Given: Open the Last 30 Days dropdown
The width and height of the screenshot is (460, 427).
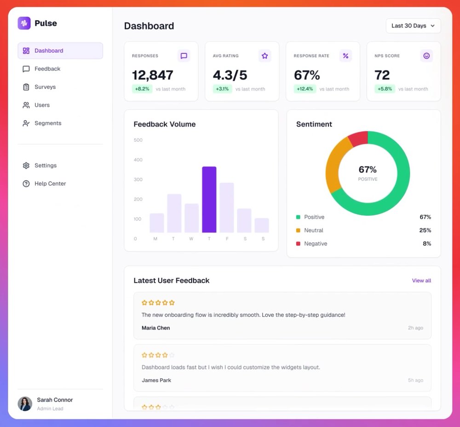Looking at the screenshot, I should [413, 26].
